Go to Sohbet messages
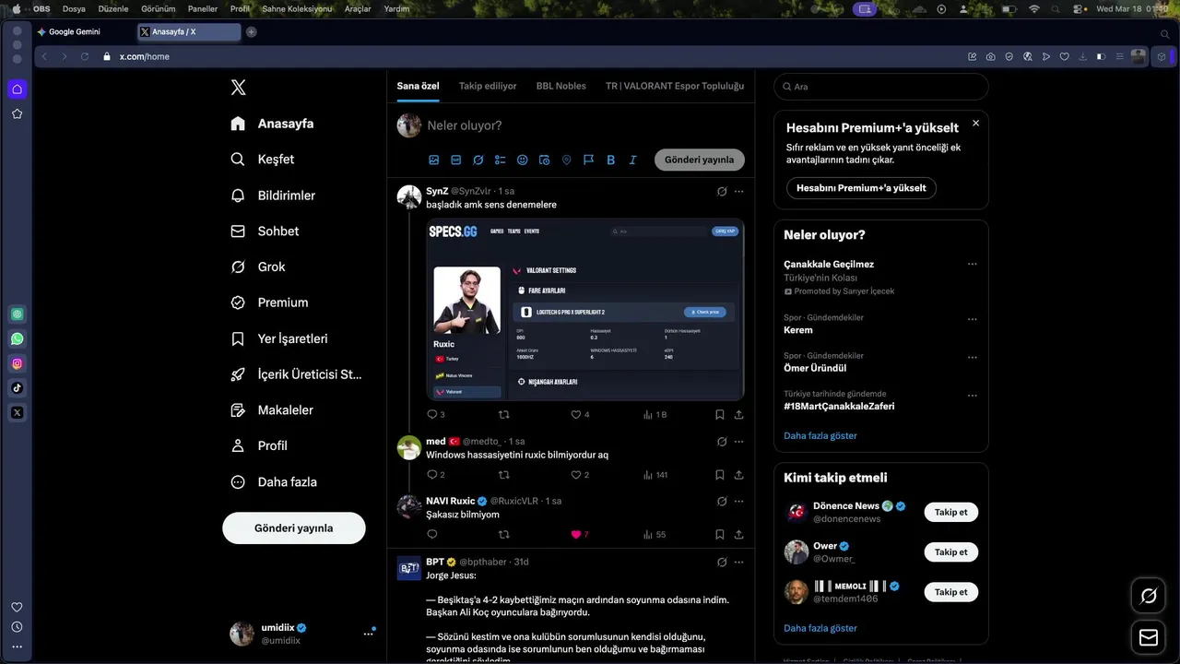 click(x=265, y=231)
